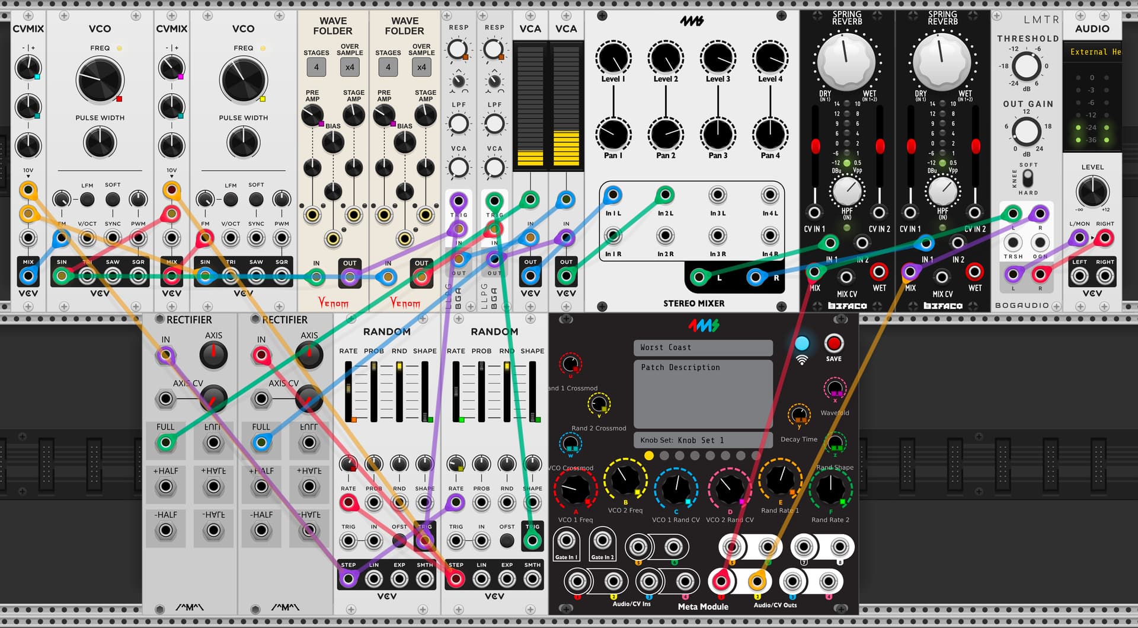Viewport: 1138px width, 628px height.
Task: Click the VCO 1 Freq knob A on Meta Module
Action: (574, 489)
